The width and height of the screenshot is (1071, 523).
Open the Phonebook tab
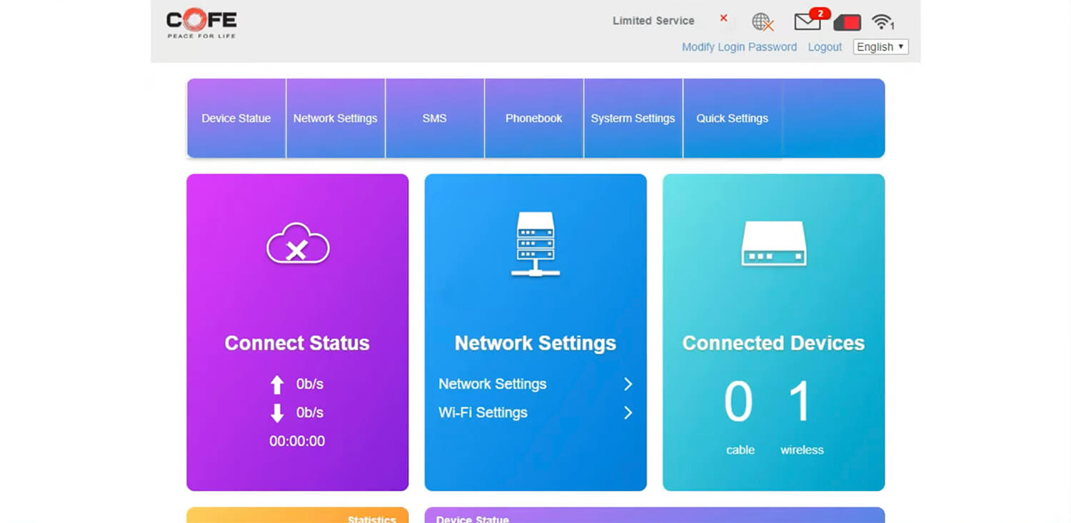(x=534, y=118)
